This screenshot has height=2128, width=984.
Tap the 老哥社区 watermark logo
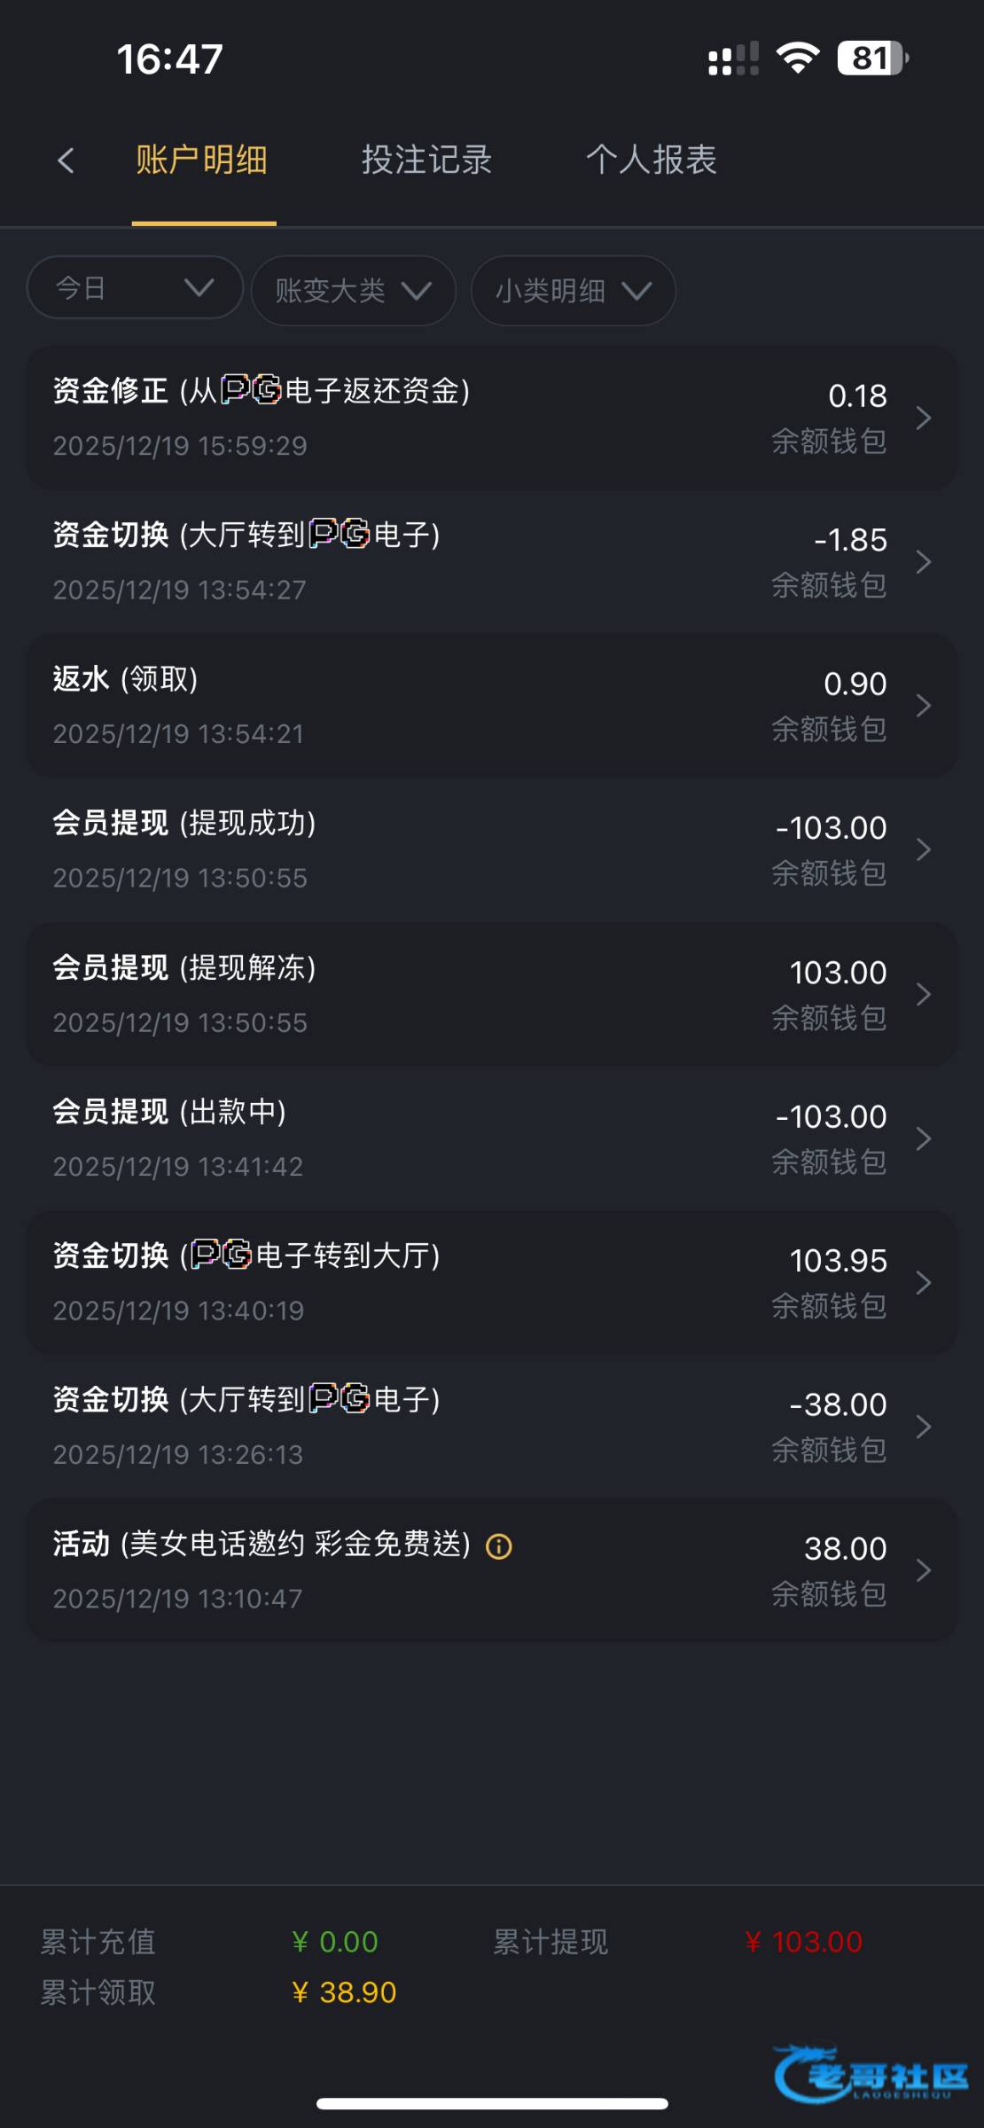[871, 2074]
